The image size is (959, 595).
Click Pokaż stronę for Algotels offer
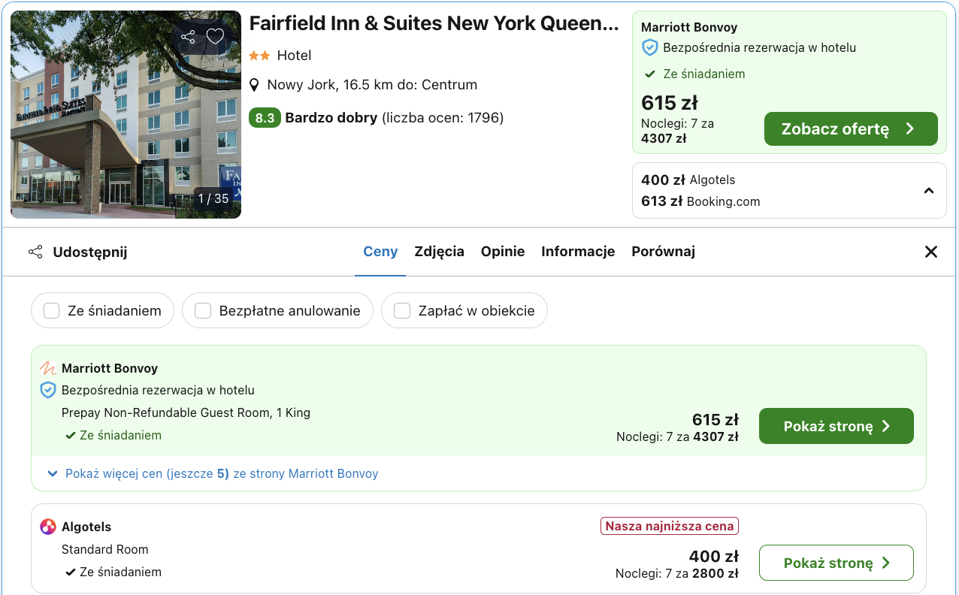click(836, 563)
